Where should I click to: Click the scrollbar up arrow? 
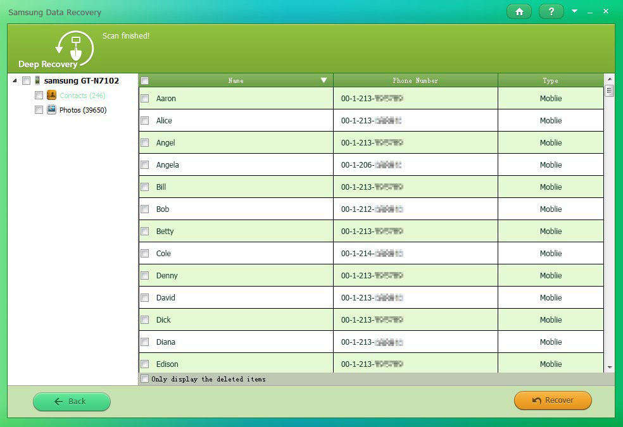click(x=610, y=79)
